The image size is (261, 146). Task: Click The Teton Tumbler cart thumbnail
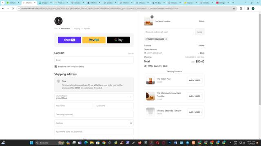148,21
